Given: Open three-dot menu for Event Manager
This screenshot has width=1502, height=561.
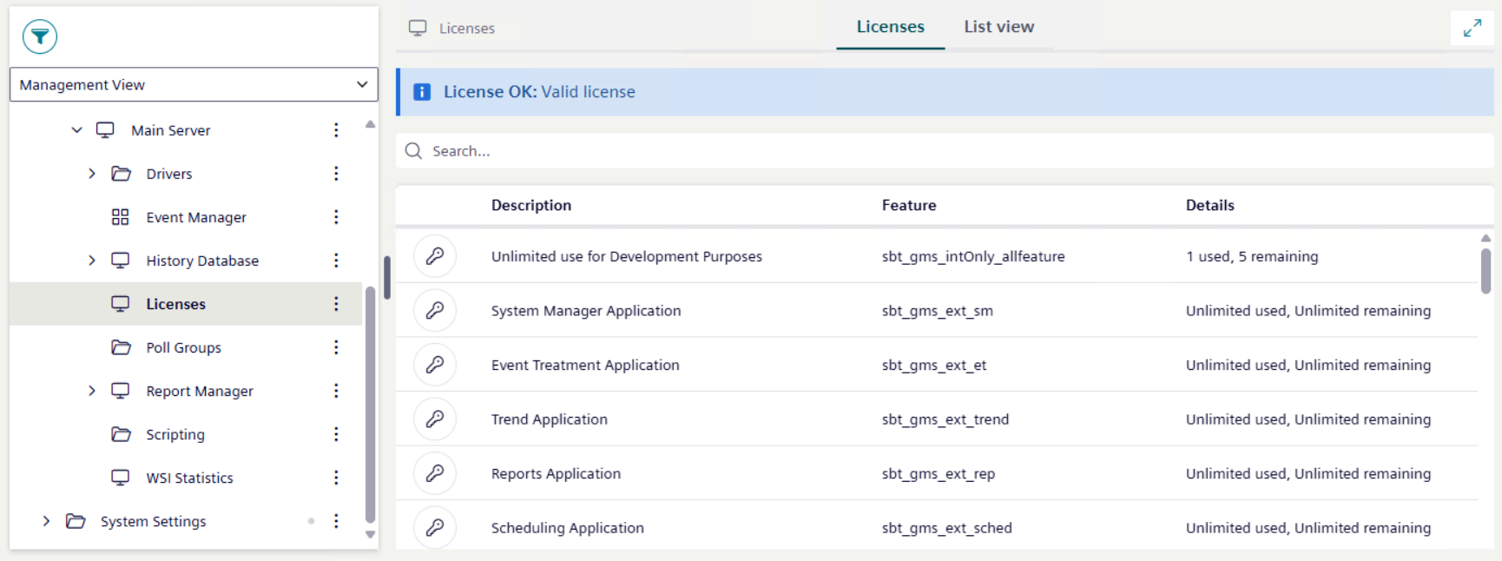Looking at the screenshot, I should [336, 217].
